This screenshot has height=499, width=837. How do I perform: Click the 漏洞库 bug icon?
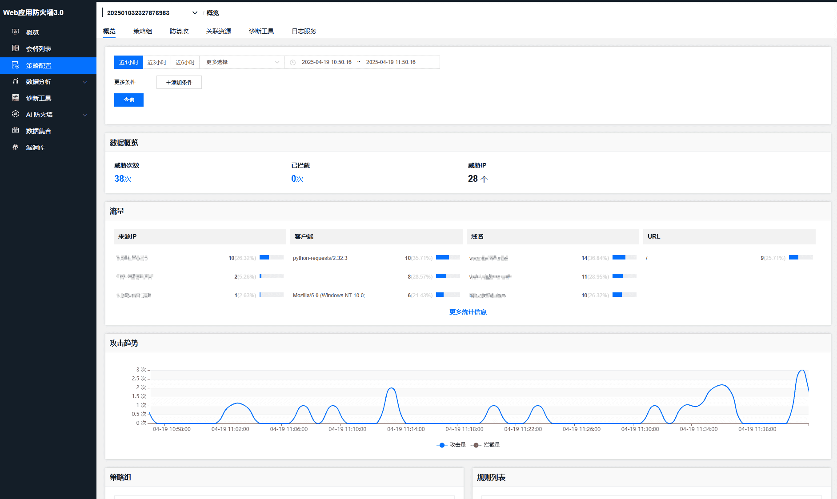point(16,147)
